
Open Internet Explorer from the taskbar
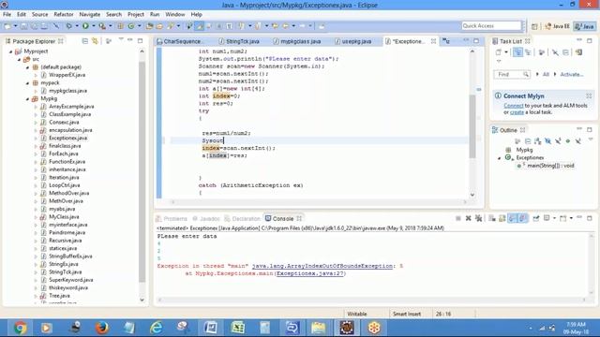[157, 328]
